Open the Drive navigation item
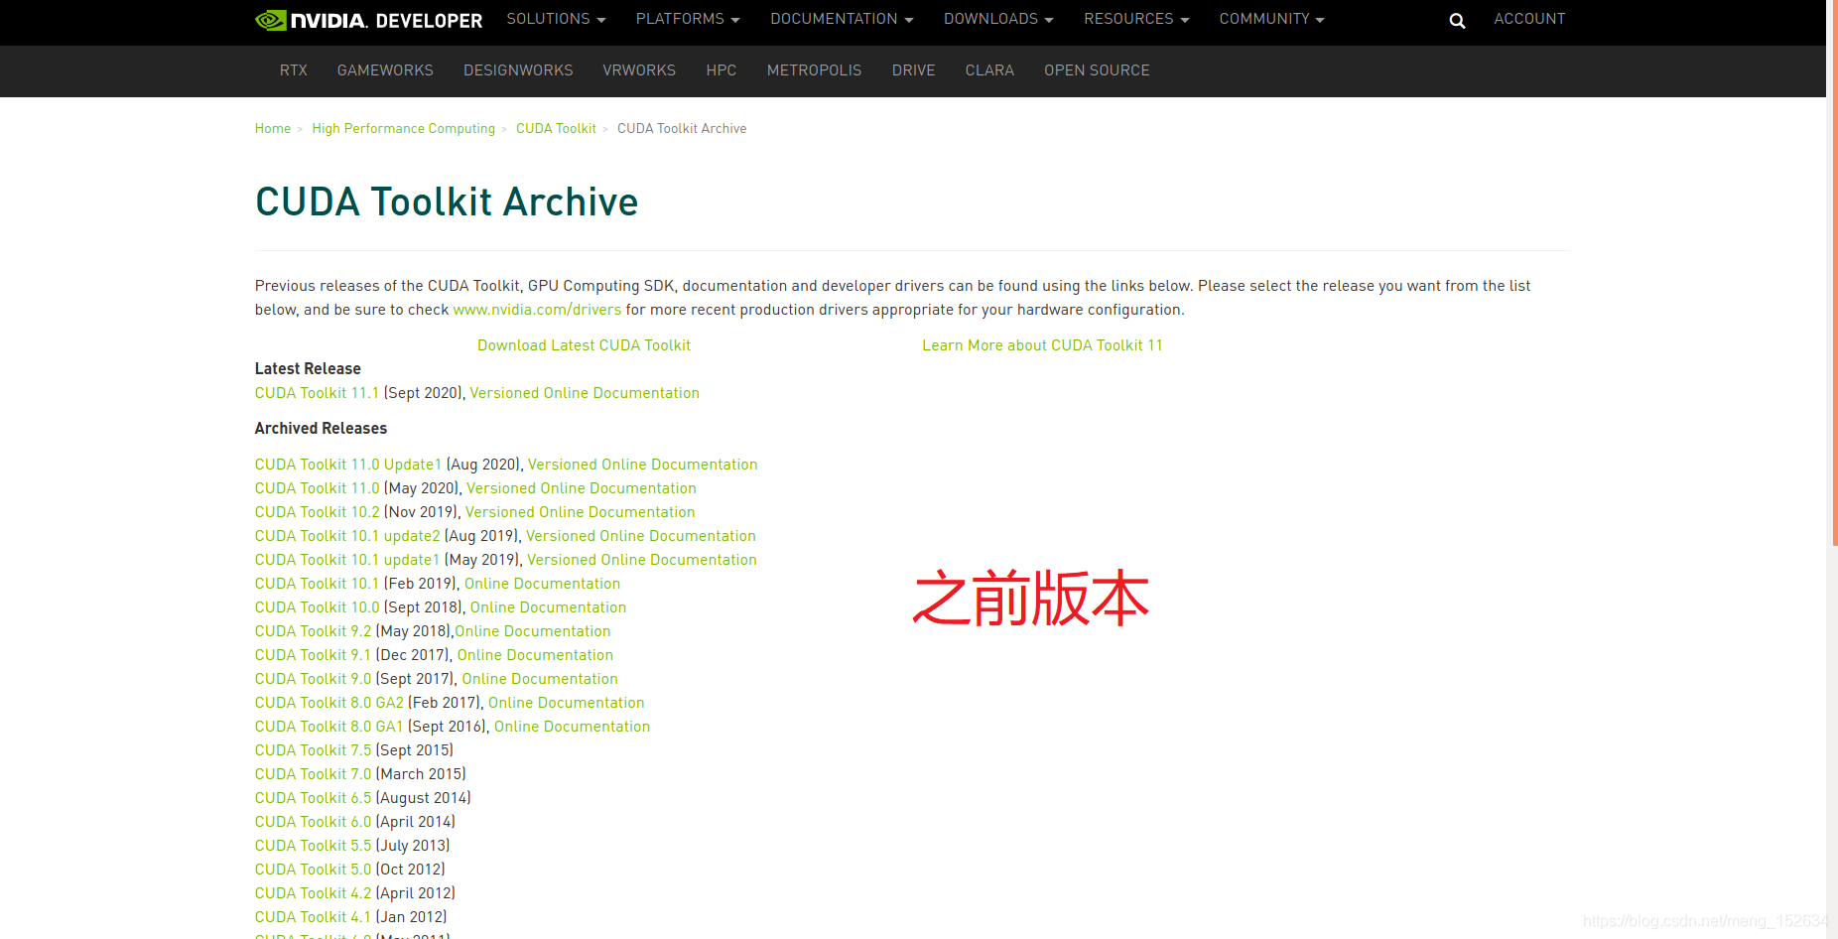This screenshot has height=939, width=1838. coord(913,70)
